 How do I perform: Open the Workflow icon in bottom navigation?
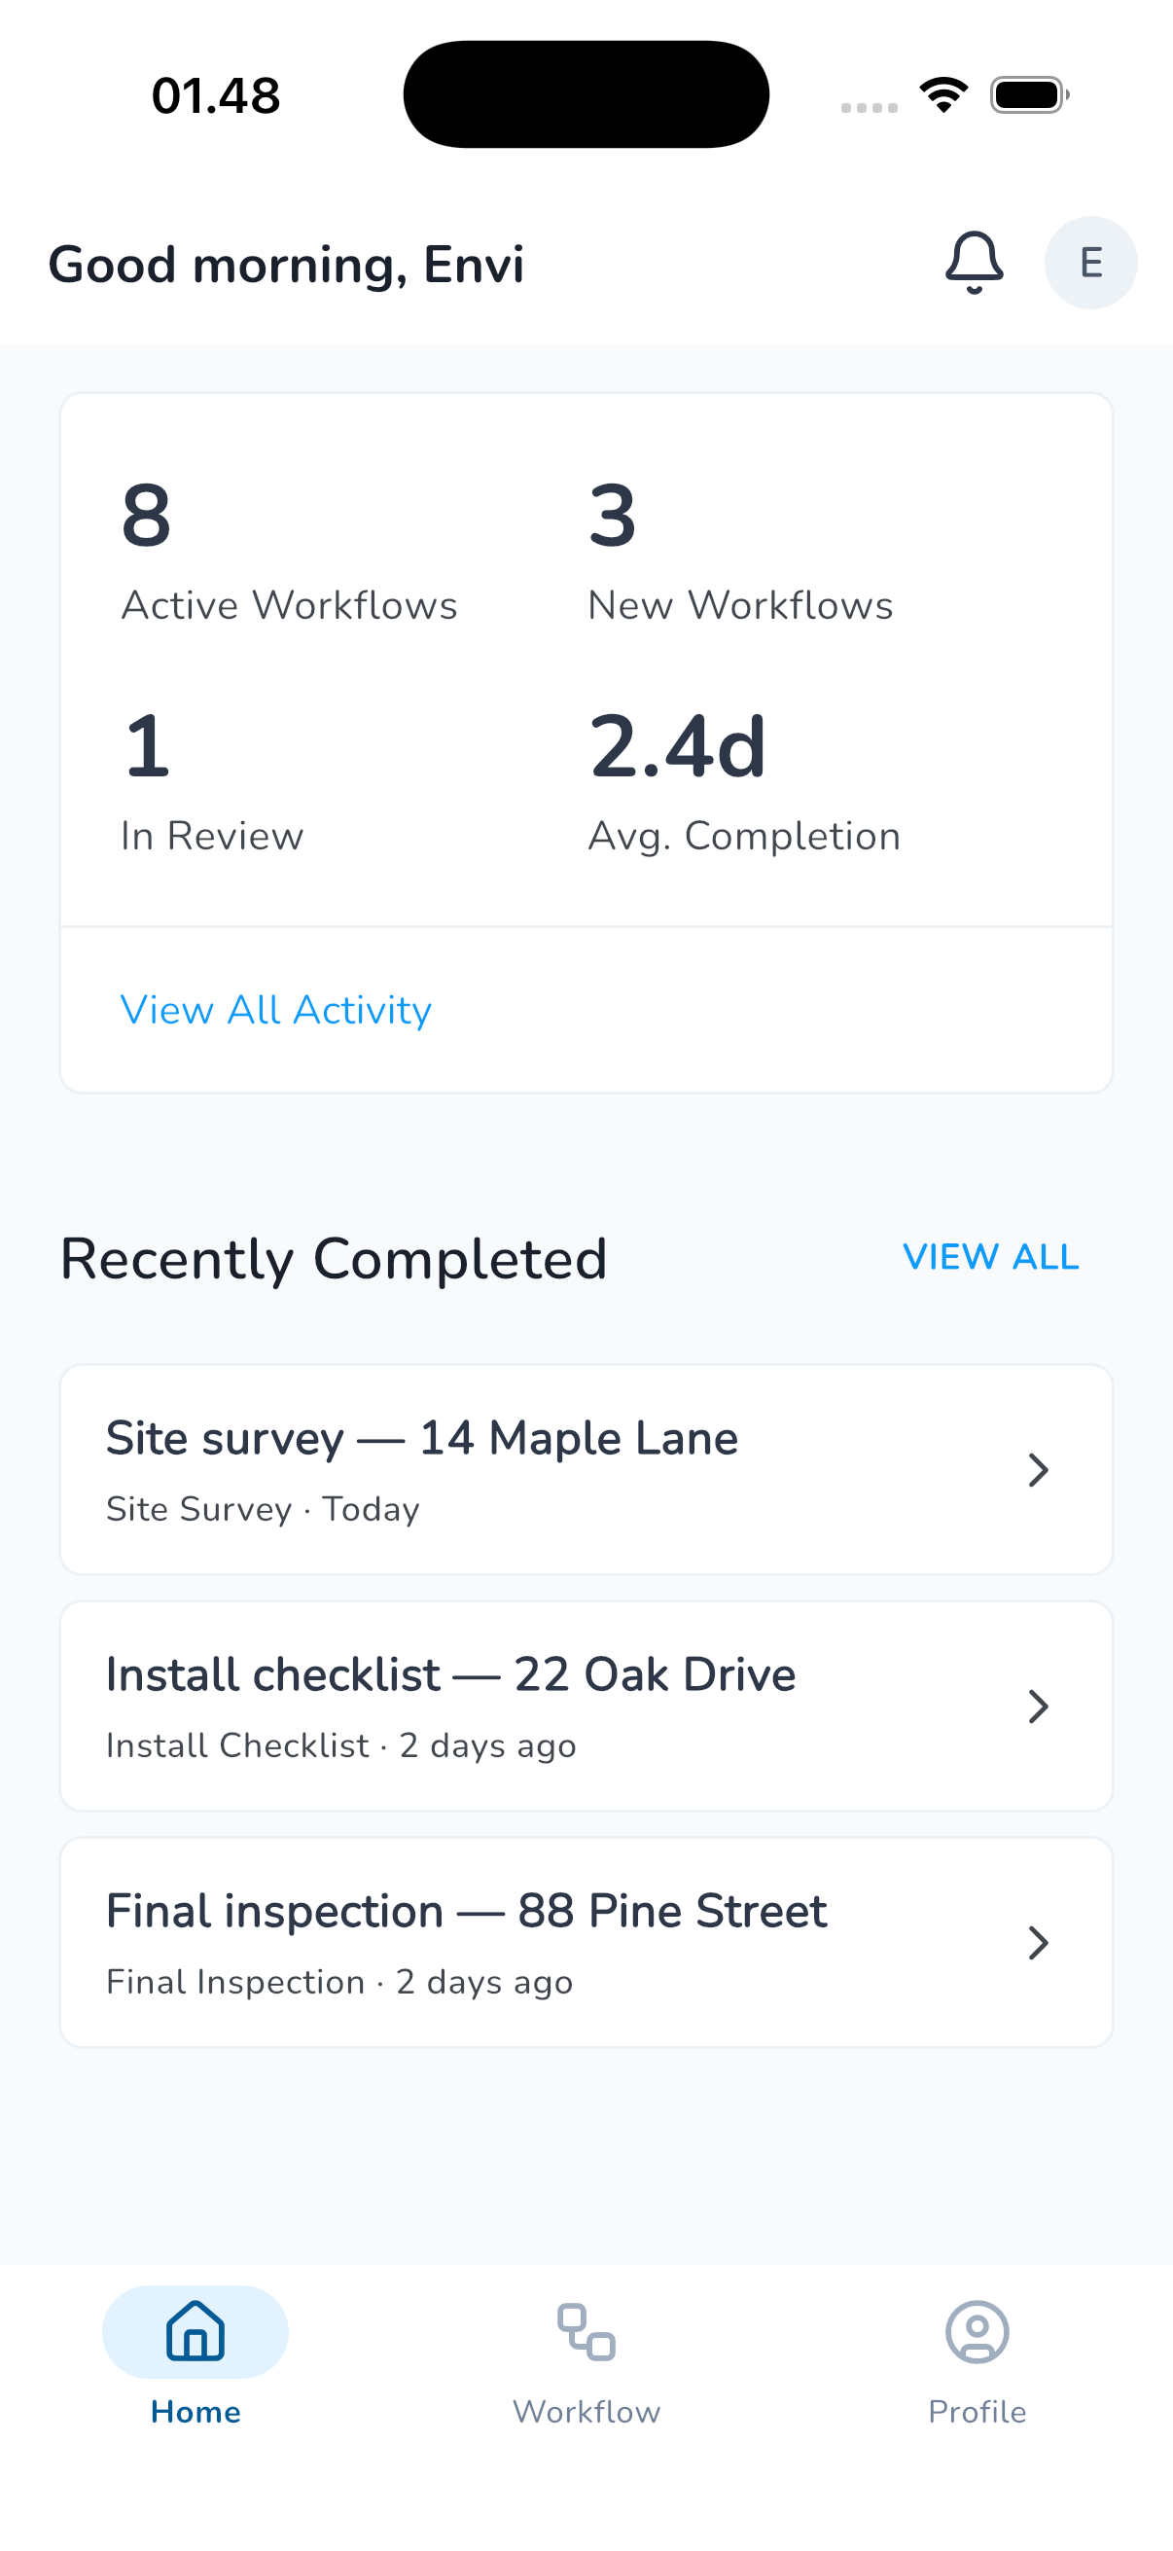(x=586, y=2331)
